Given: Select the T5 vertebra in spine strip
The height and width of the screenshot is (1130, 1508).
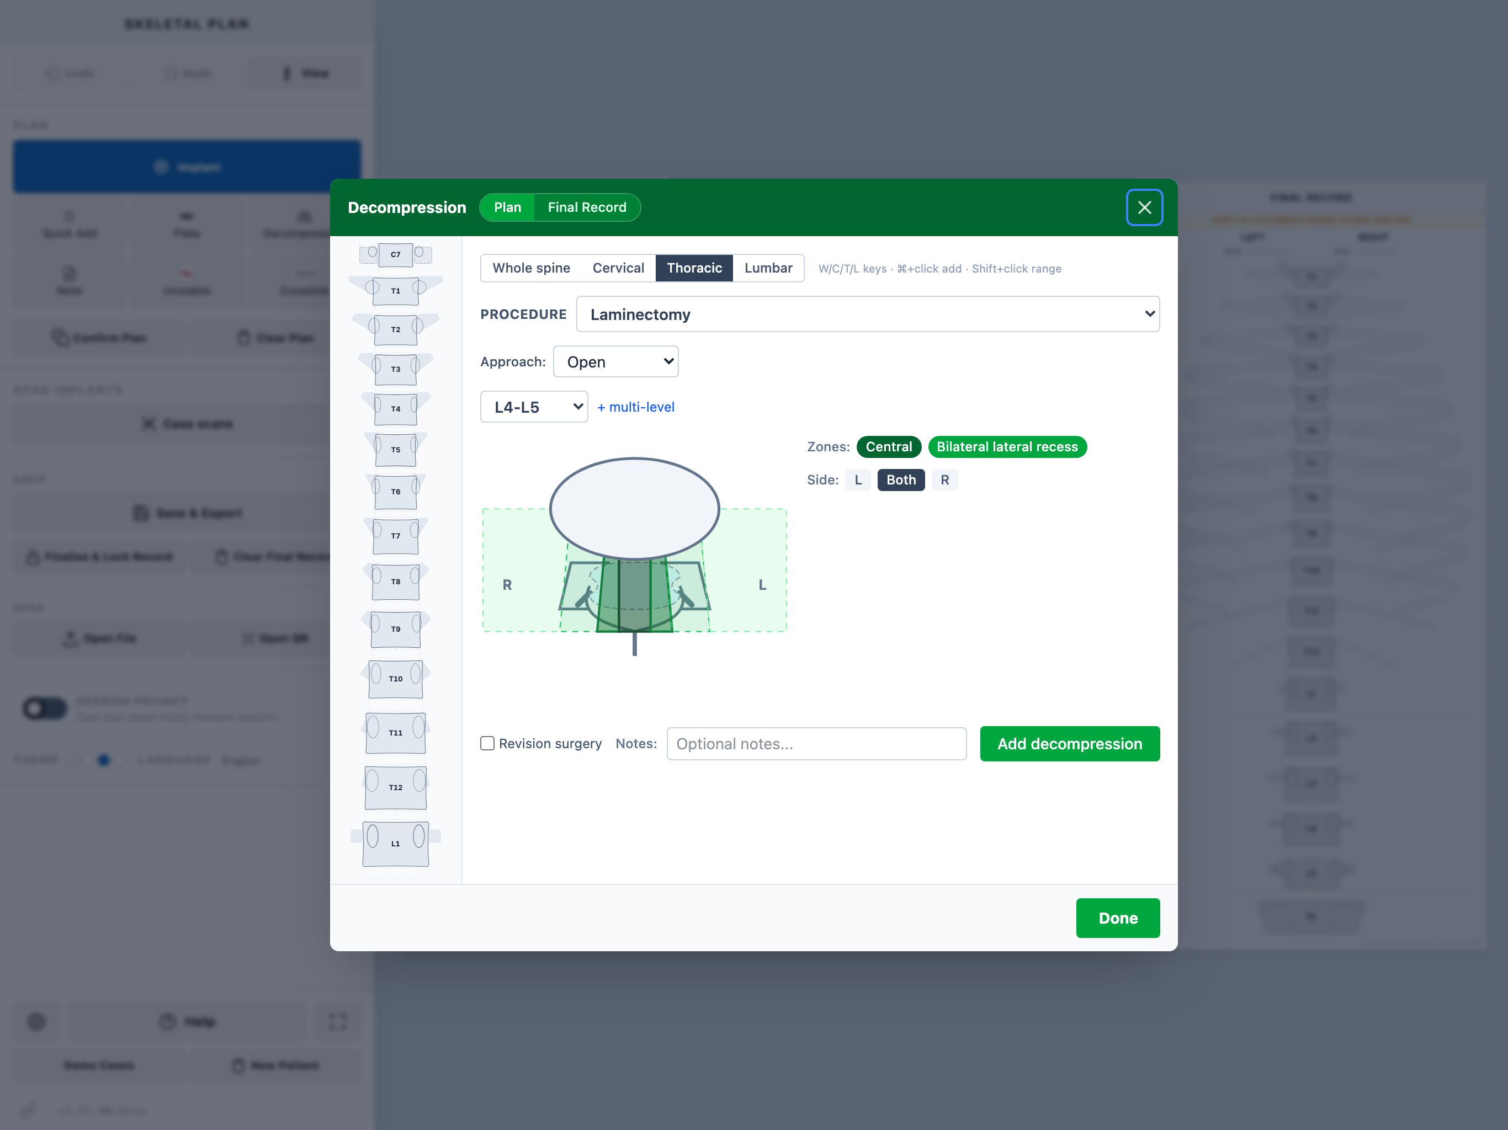Looking at the screenshot, I should point(395,450).
